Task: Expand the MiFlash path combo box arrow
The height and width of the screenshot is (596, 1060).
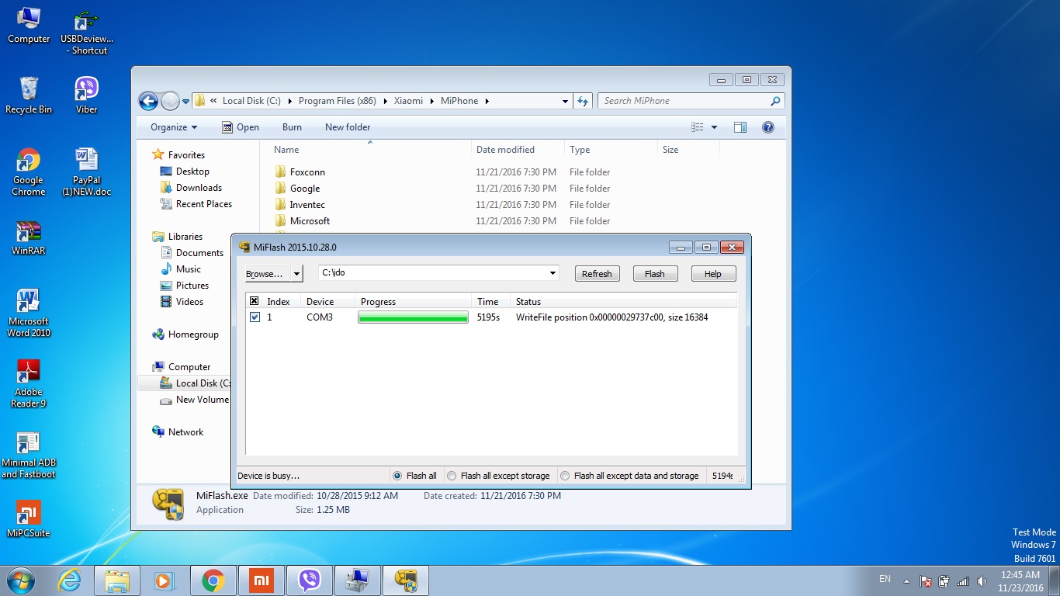Action: click(553, 273)
